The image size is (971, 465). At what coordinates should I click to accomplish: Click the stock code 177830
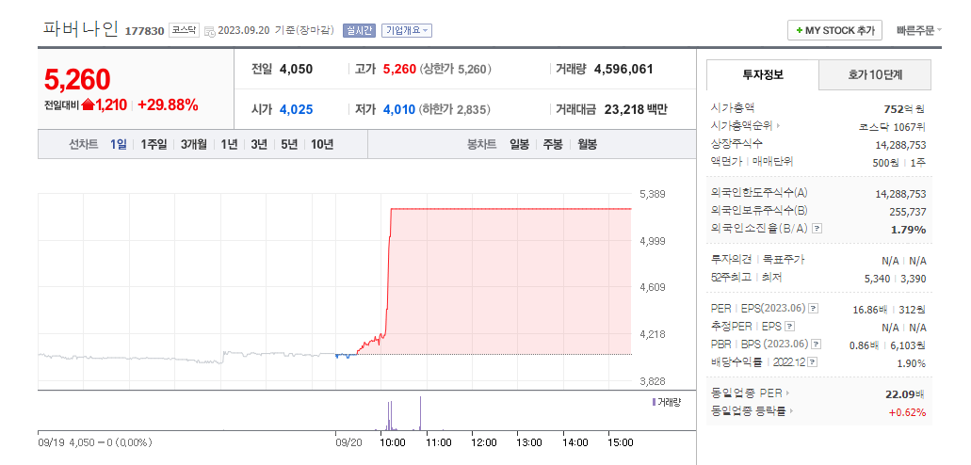tap(144, 31)
